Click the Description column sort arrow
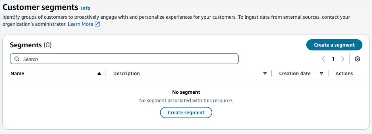Viewport: 372px width, 134px height. [x=265, y=74]
